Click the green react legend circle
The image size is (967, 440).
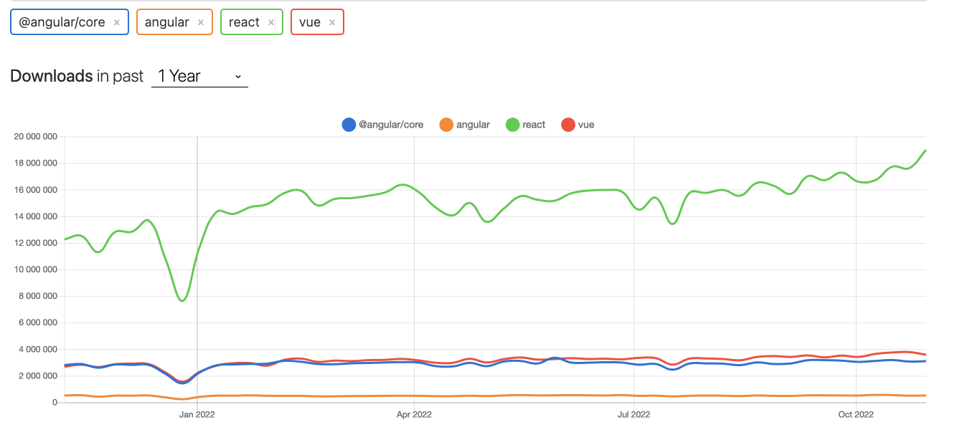coord(512,125)
